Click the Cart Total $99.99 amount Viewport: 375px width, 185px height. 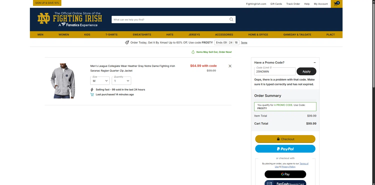pos(311,123)
